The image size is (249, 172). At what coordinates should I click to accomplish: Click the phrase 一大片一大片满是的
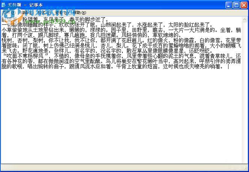click(192, 30)
